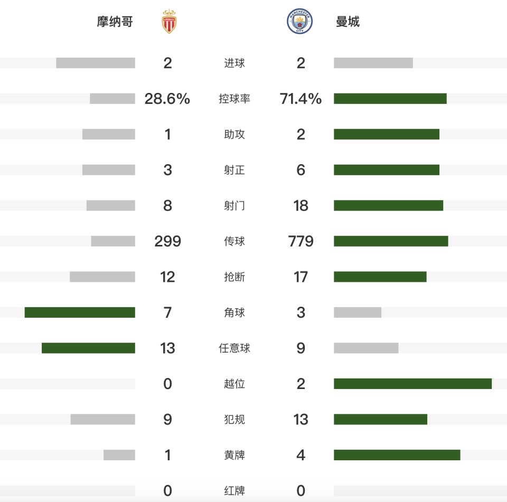Click the 抢断 tackles label
This screenshot has height=502, width=507.
point(234,277)
